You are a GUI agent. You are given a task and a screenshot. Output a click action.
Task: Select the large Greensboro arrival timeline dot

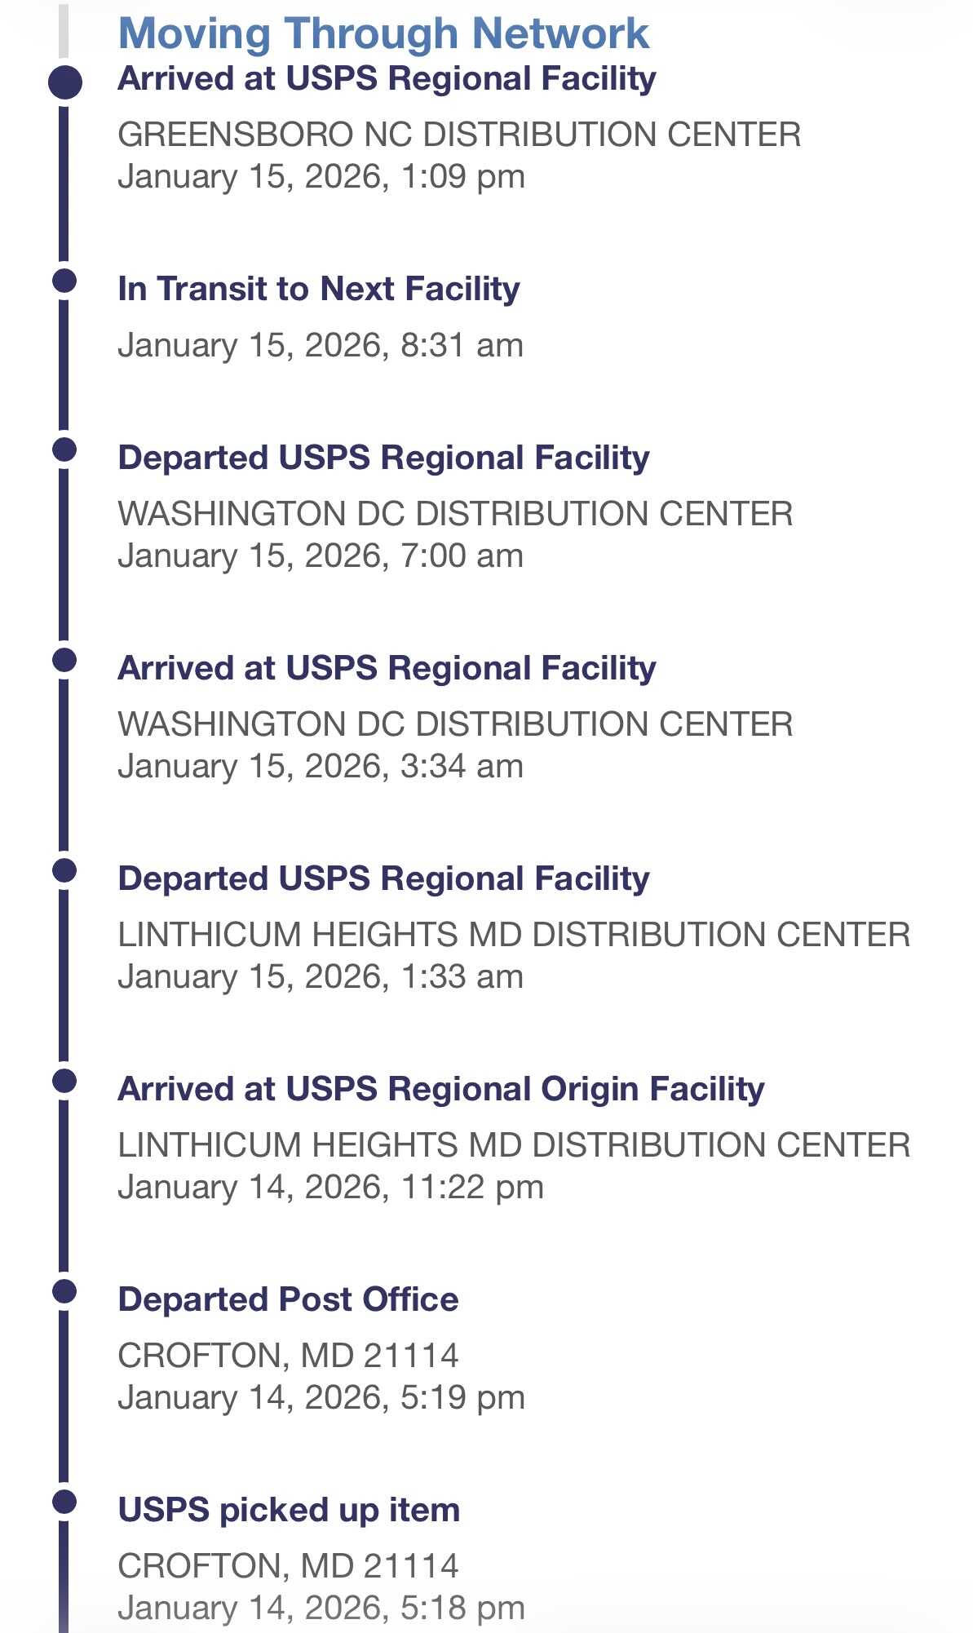click(x=65, y=82)
